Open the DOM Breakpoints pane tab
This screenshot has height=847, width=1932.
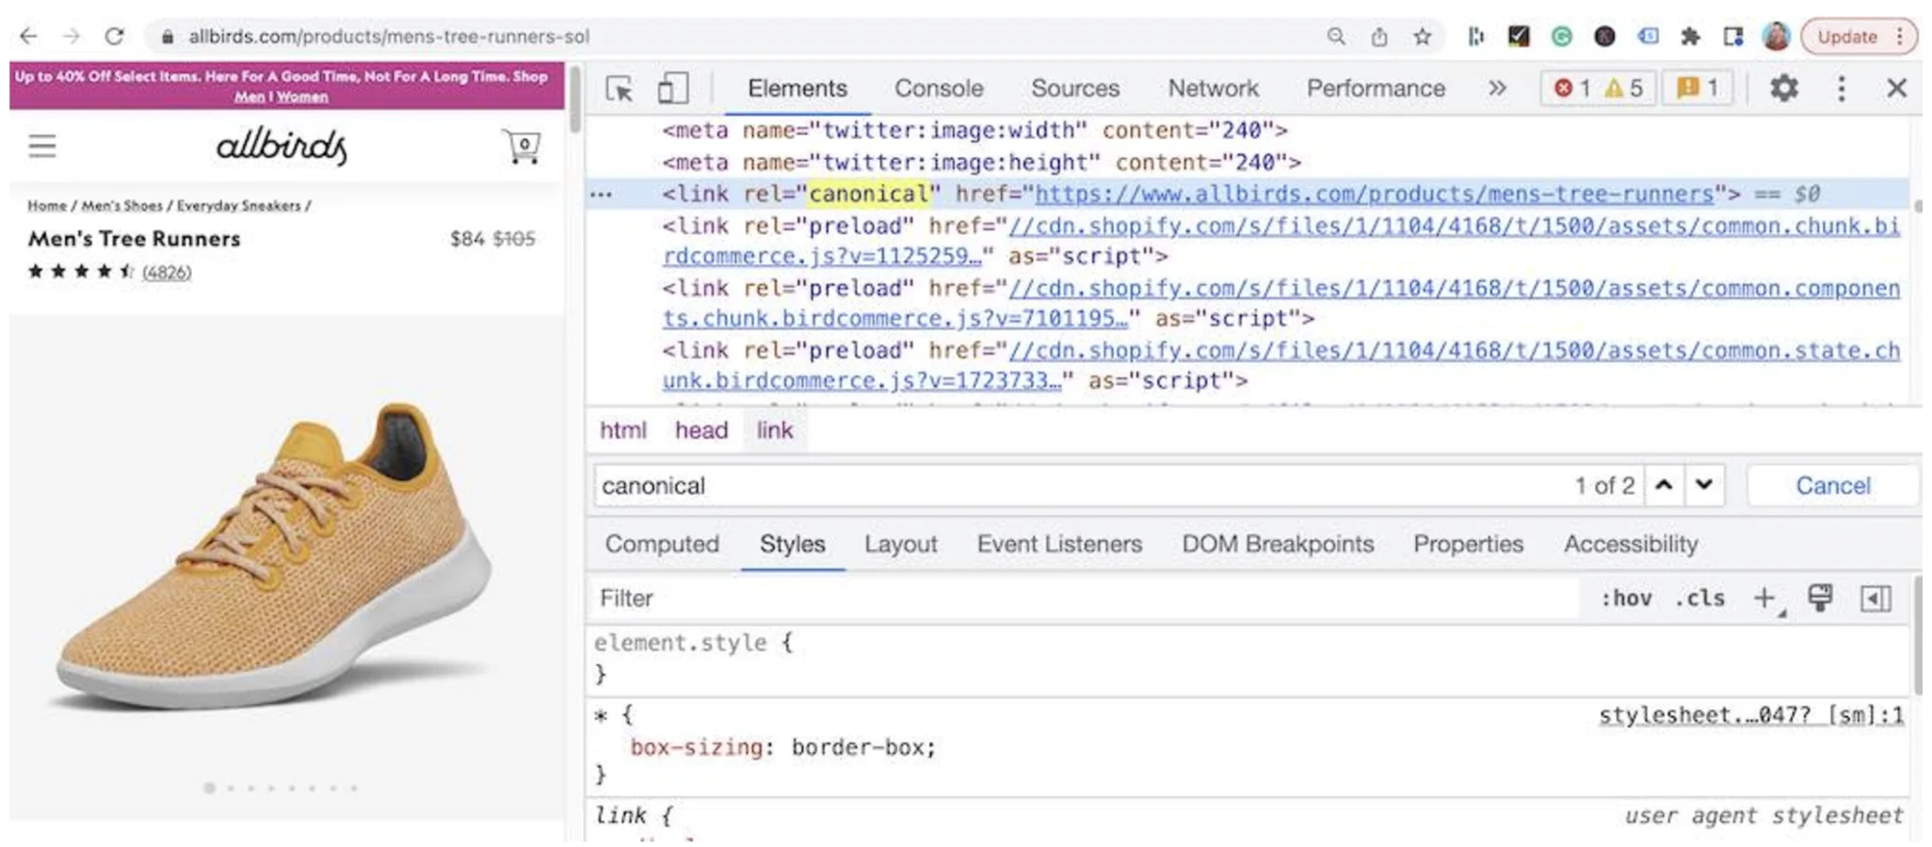point(1278,544)
